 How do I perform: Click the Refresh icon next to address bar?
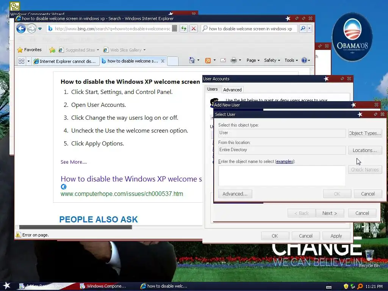pyautogui.click(x=184, y=28)
